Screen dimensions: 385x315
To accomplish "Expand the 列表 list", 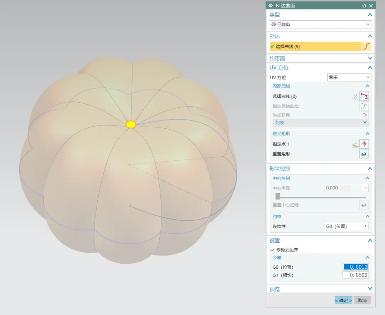I will [x=365, y=123].
